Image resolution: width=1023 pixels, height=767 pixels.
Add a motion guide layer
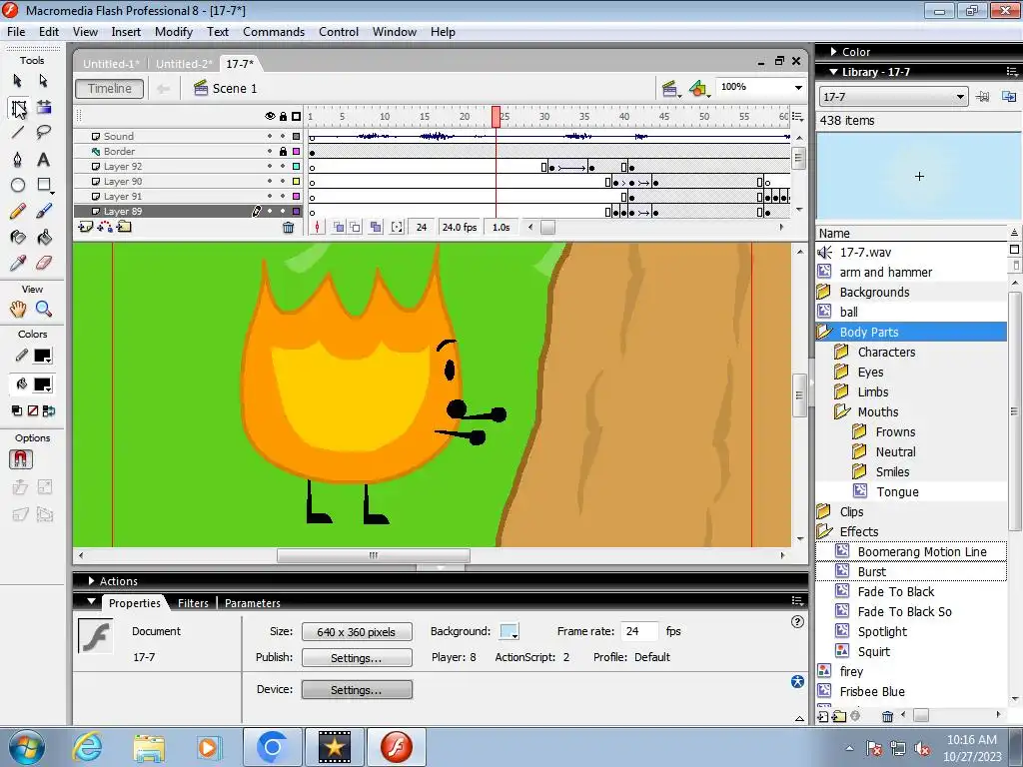coord(104,227)
